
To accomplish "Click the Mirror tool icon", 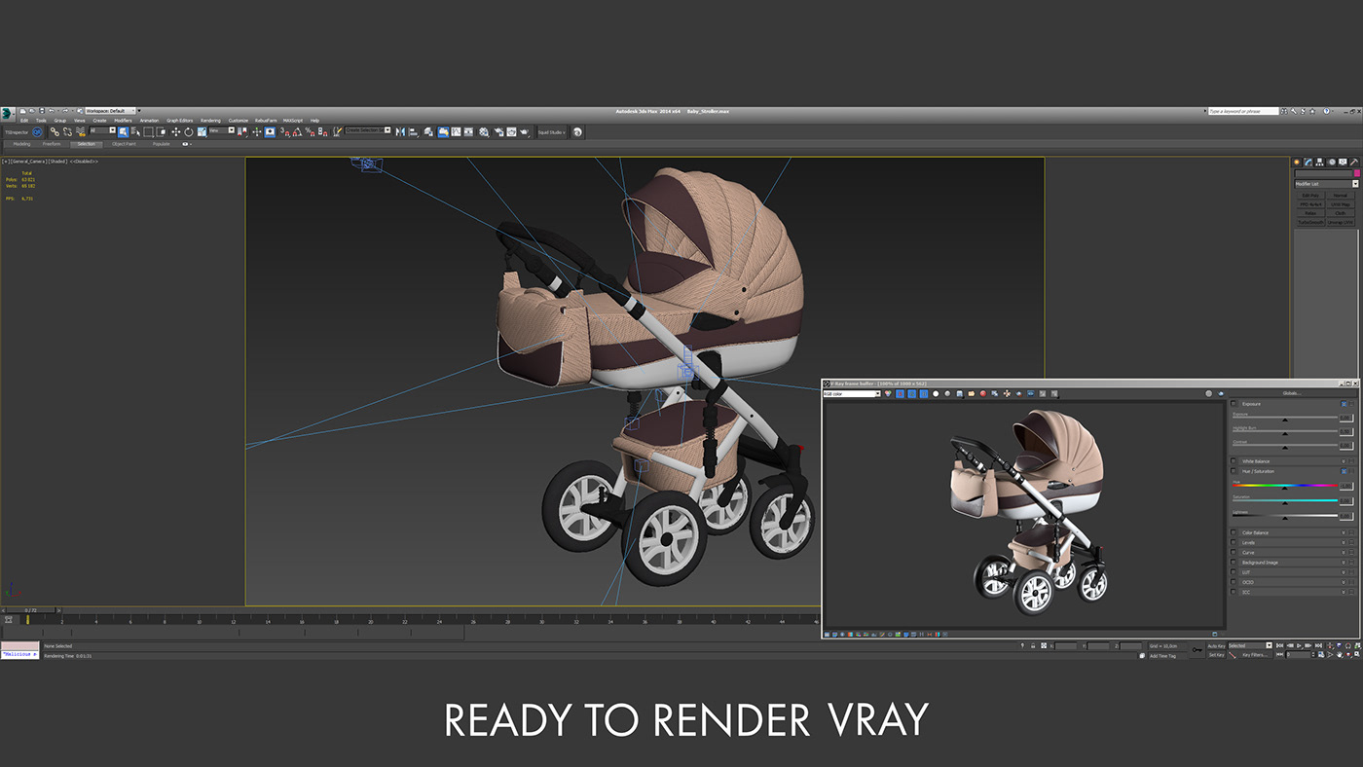I will point(399,131).
